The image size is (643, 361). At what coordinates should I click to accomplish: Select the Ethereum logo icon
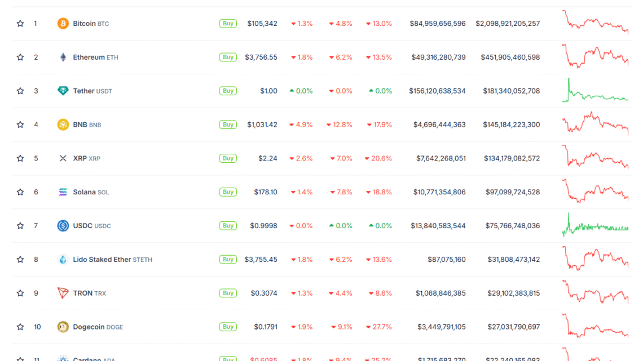point(62,57)
